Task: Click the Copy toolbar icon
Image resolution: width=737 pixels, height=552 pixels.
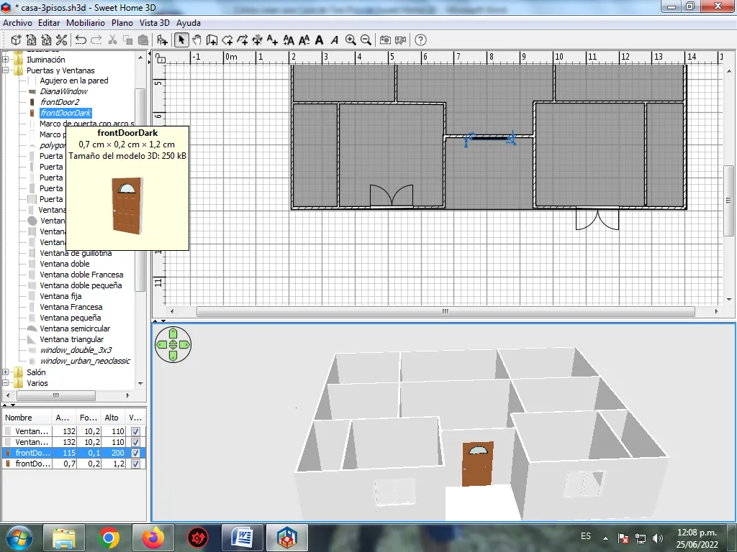Action: [x=127, y=40]
